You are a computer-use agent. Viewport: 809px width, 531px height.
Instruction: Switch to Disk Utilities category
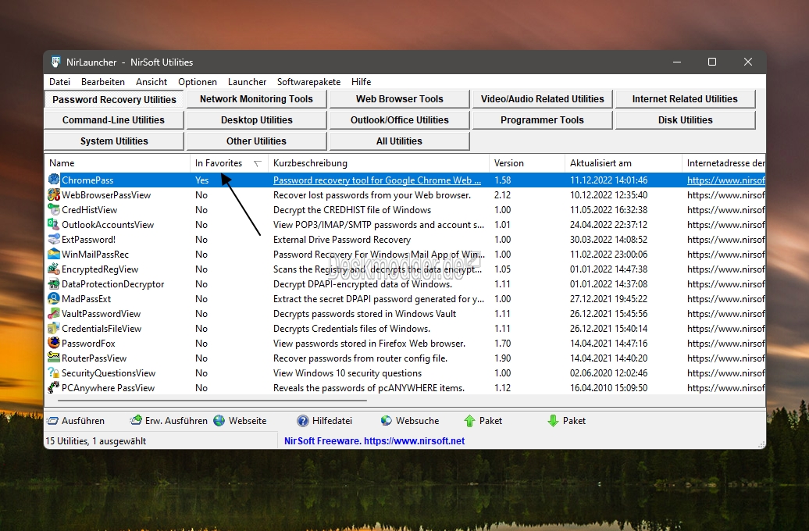coord(685,120)
